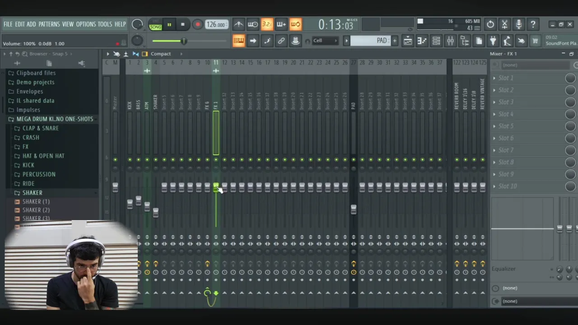Expand the HAT & OPEN HAT folder
This screenshot has height=325, width=578.
(x=43, y=156)
